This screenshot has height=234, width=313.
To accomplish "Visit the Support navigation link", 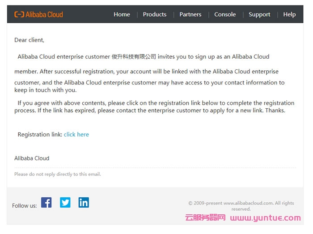I will tap(259, 14).
